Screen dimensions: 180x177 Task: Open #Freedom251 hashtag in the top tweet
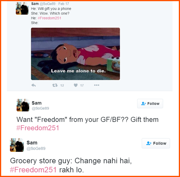49,18
